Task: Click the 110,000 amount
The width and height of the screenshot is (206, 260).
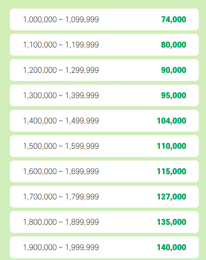Action: click(172, 146)
